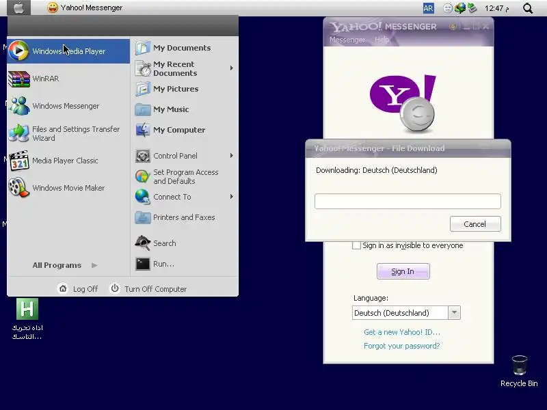547x410 pixels.
Task: Click the download progress bar
Action: (x=408, y=201)
